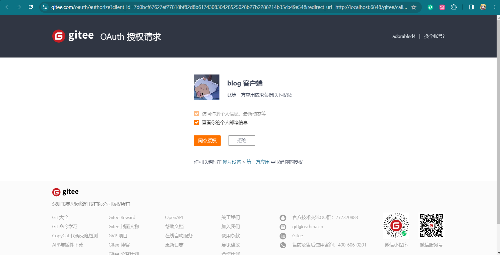Image resolution: width=500 pixels, height=264 pixels.
Task: Toggle the browser side panel icon
Action: click(x=471, y=7)
